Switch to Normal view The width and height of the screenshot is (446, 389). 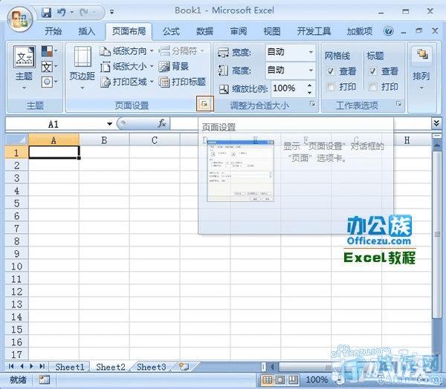(x=267, y=379)
